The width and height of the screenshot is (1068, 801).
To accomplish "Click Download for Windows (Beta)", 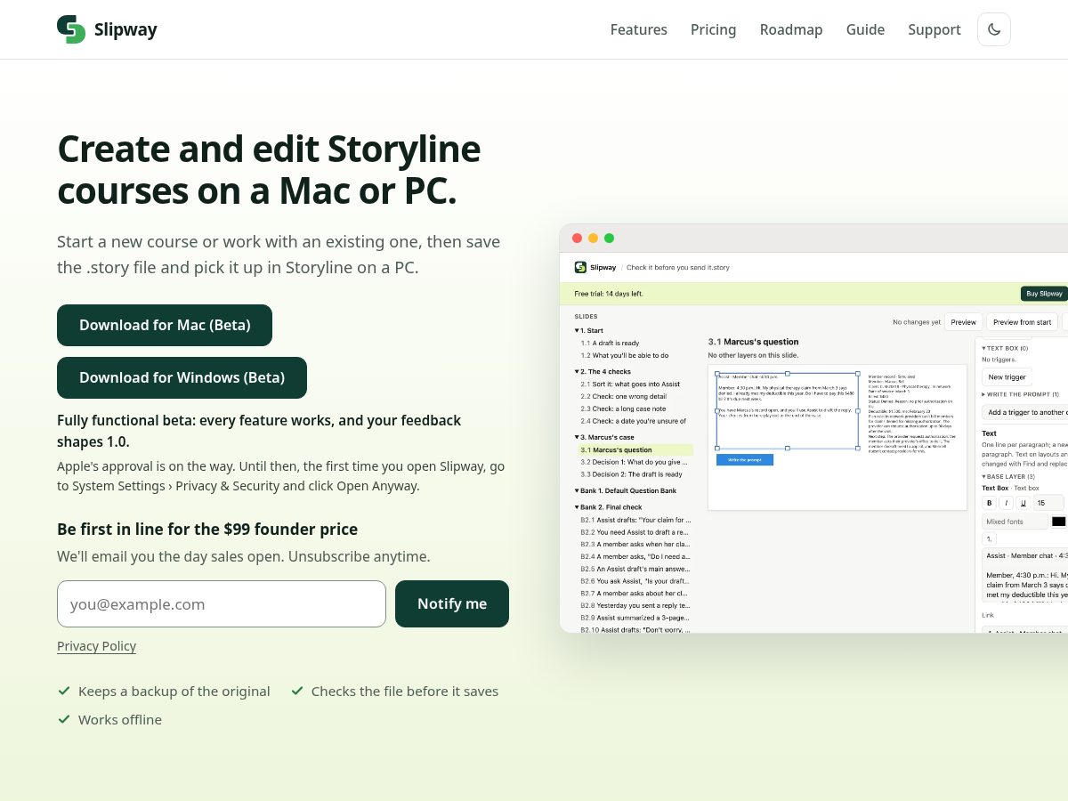I will [x=182, y=377].
